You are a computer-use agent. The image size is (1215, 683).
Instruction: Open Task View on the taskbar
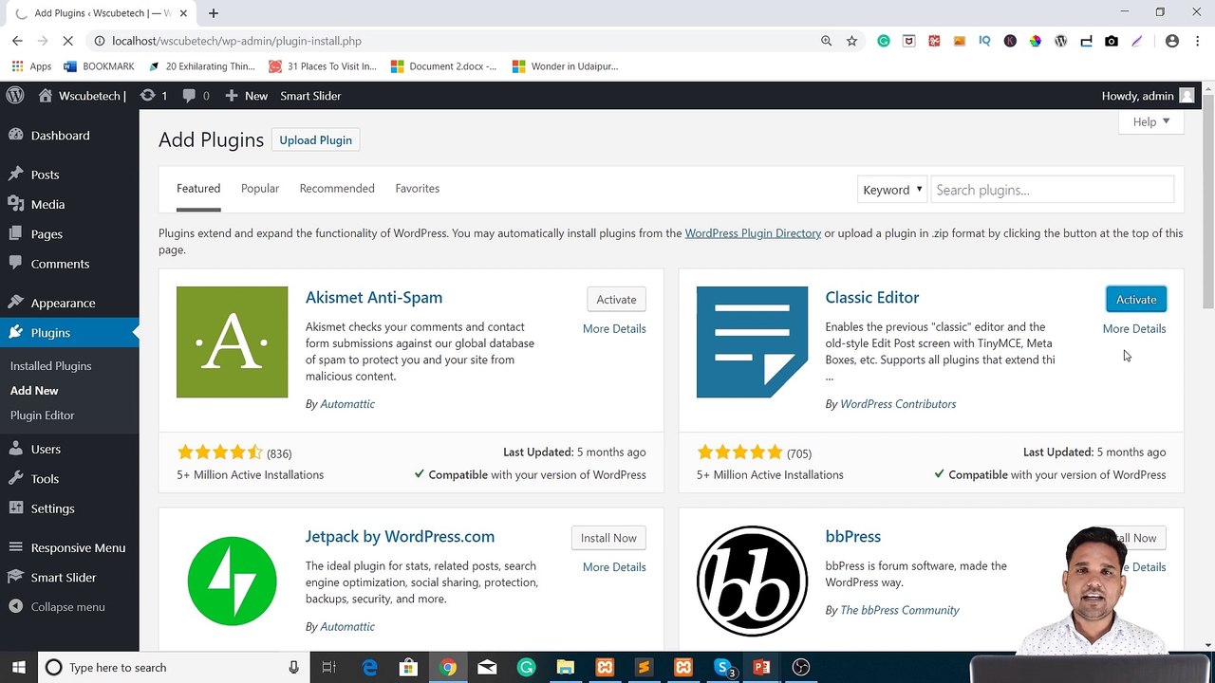(328, 667)
